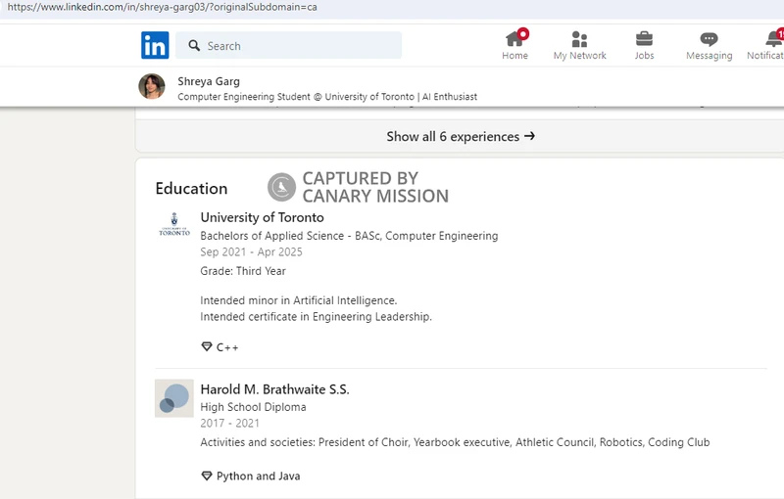Click 'High School Diploma' text

click(253, 407)
